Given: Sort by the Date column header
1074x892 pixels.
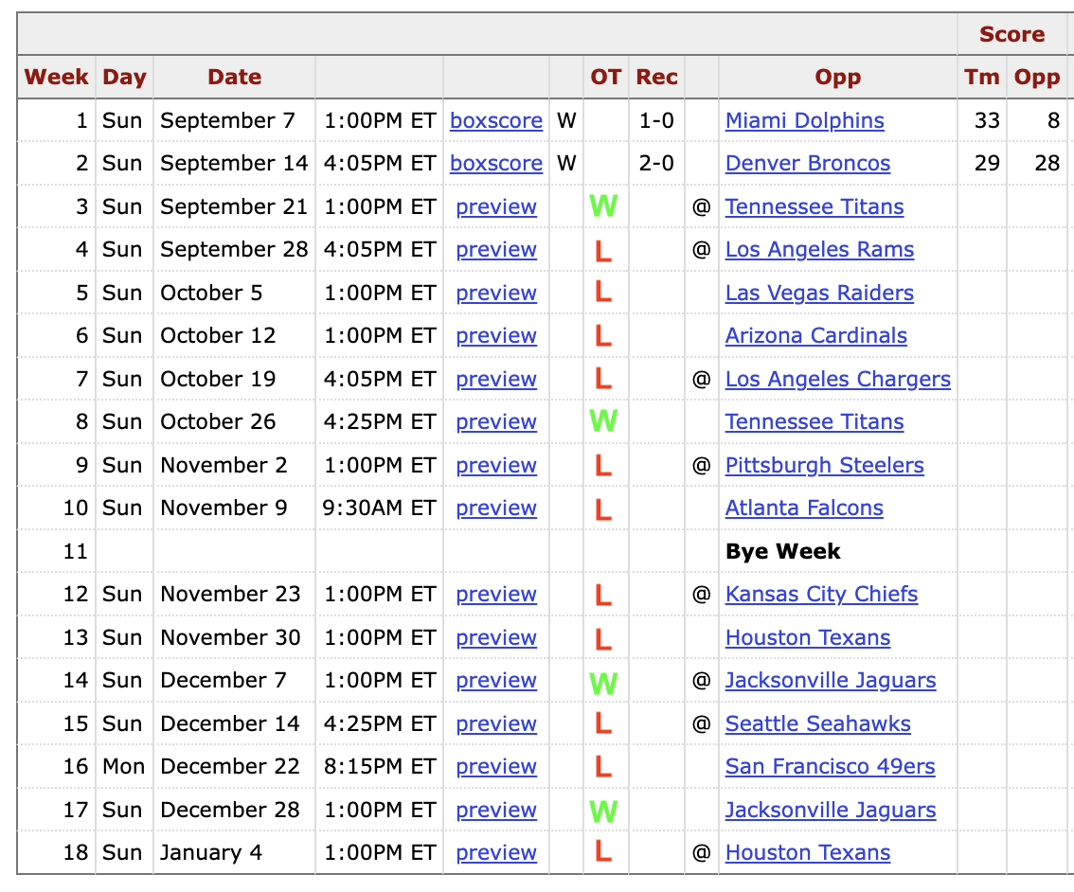Looking at the screenshot, I should point(234,77).
